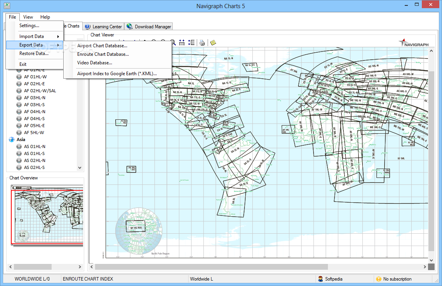Screen dimensions: 442x286
Task: Export the Video Database...
Action: 118,63
